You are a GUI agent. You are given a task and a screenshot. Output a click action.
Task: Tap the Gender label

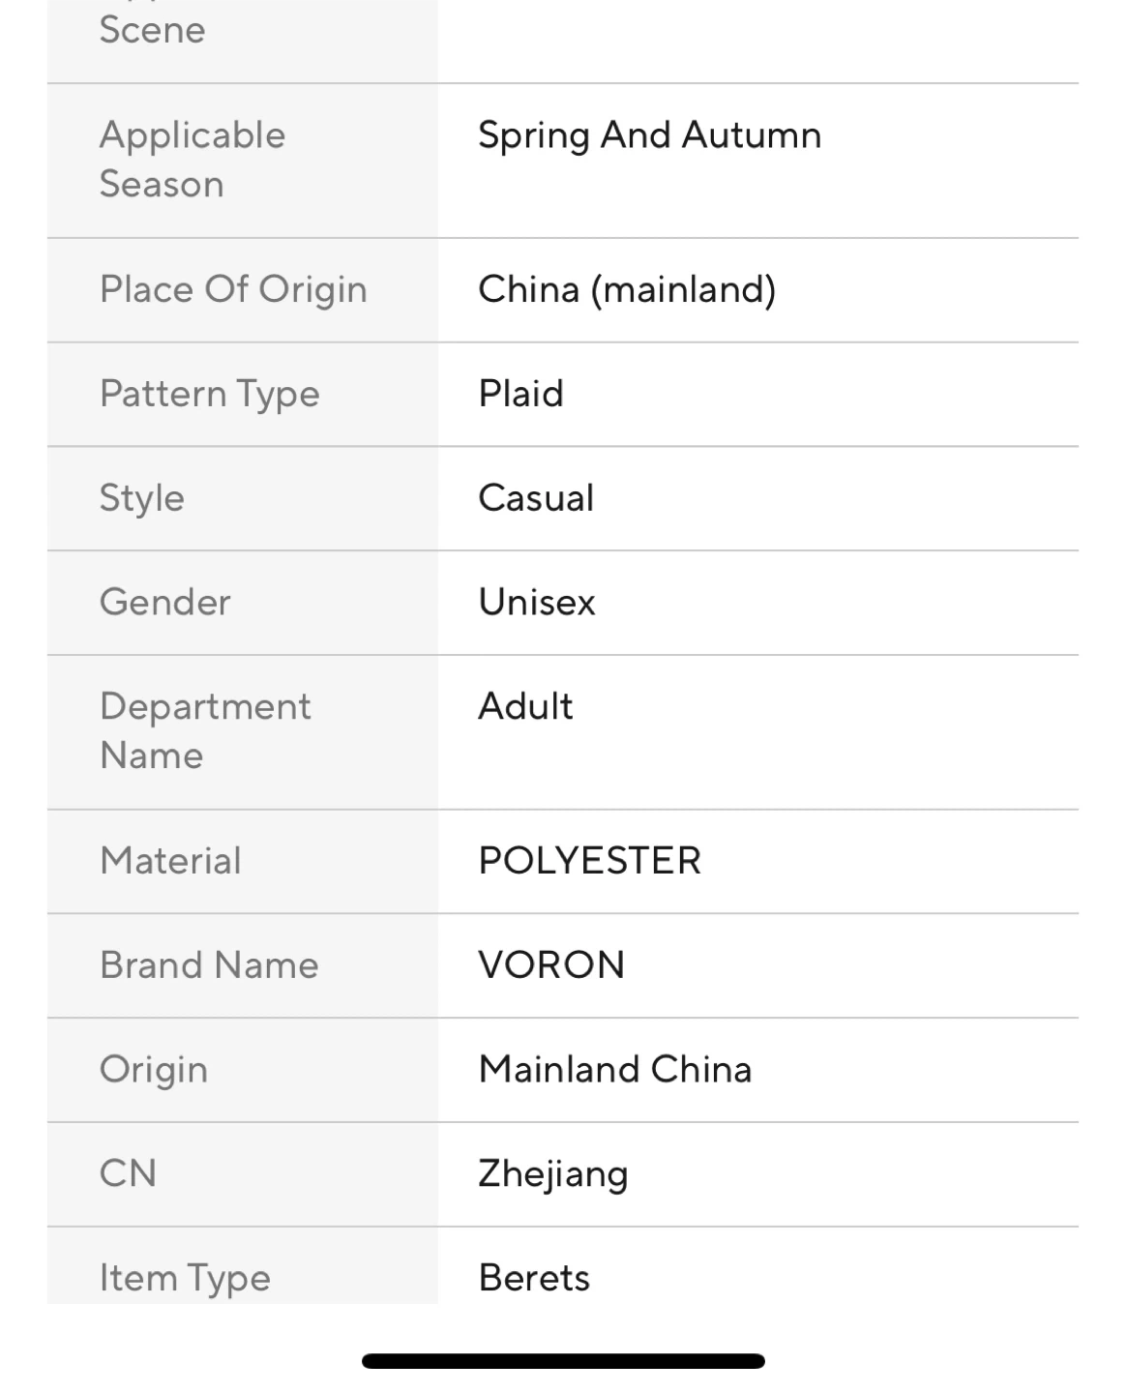[x=165, y=603]
